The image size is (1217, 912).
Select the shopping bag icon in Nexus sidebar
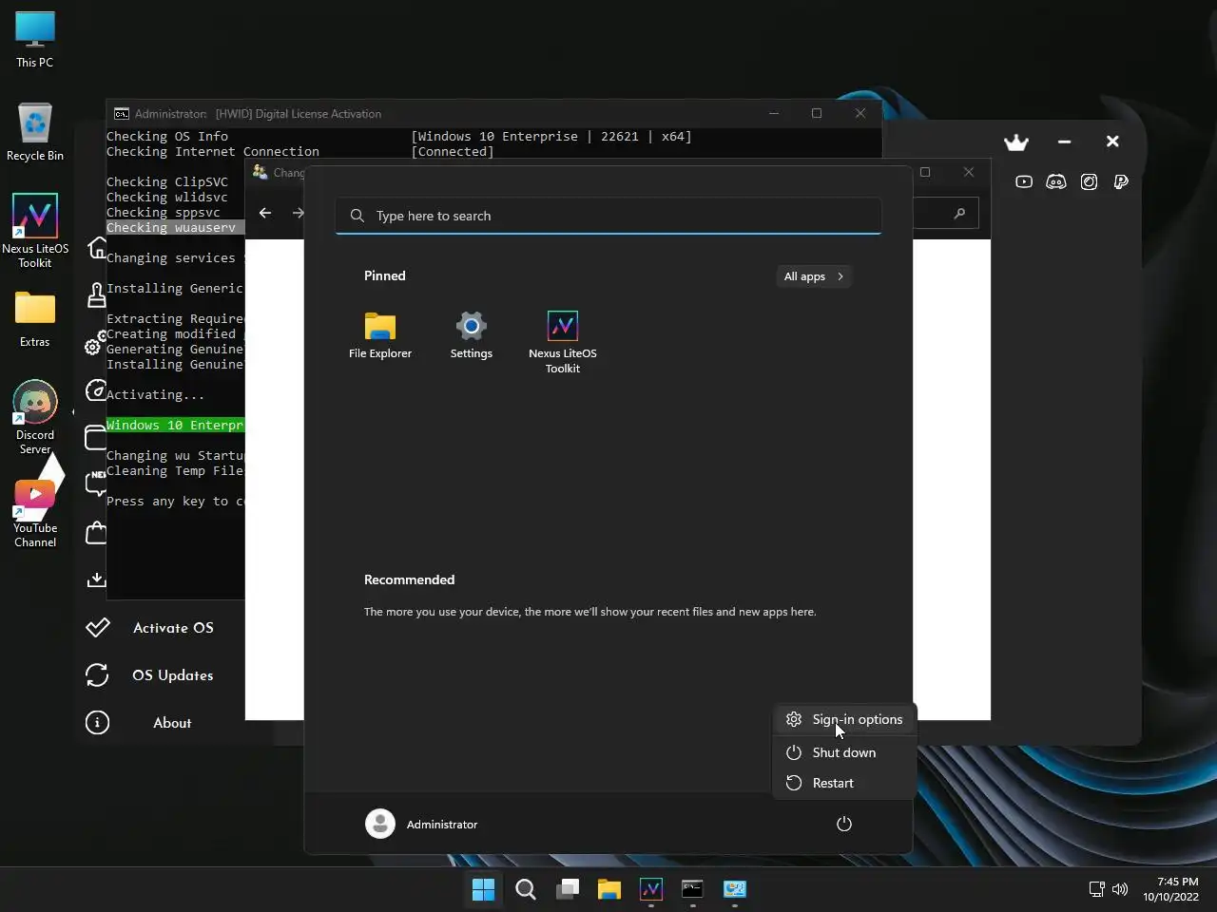click(x=96, y=533)
